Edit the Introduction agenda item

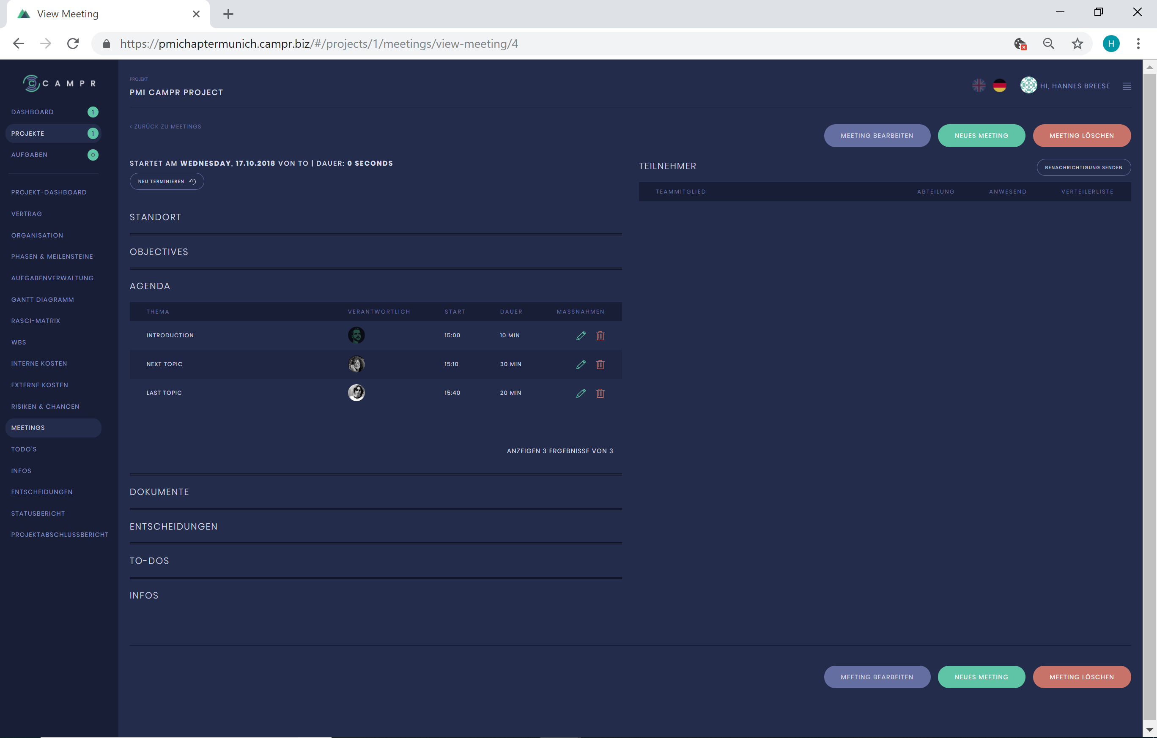(x=581, y=336)
